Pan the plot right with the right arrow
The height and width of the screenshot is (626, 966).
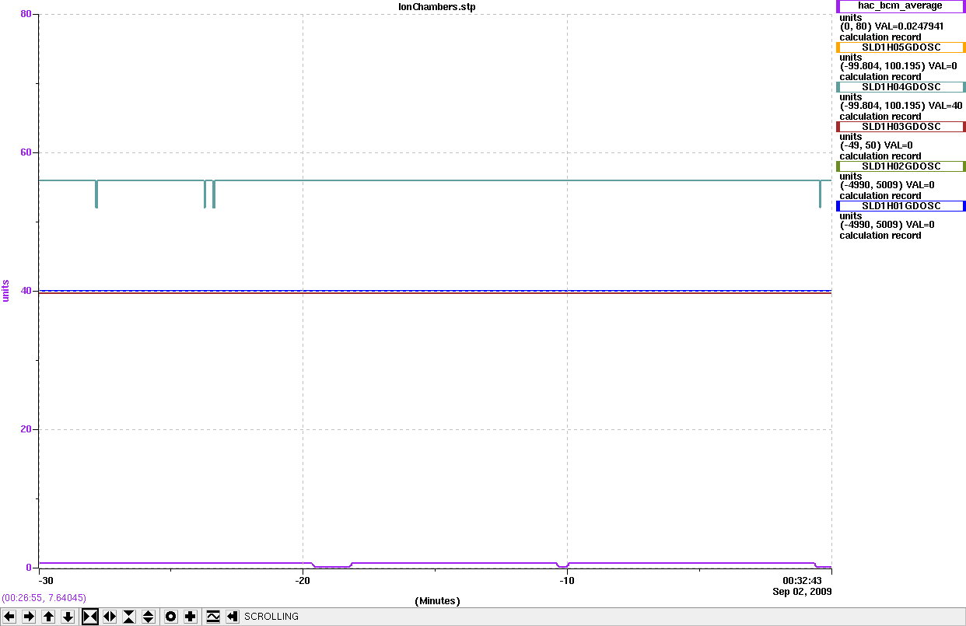coord(29,617)
